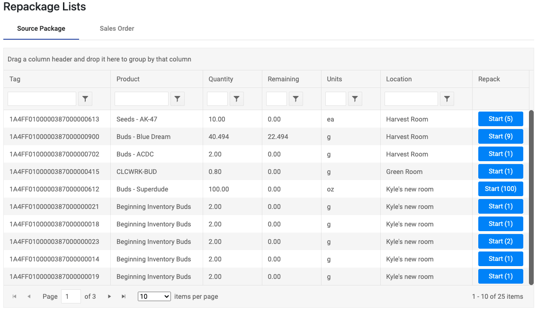Click the table vertical scrollbar
537x312 pixels.
click(531, 198)
